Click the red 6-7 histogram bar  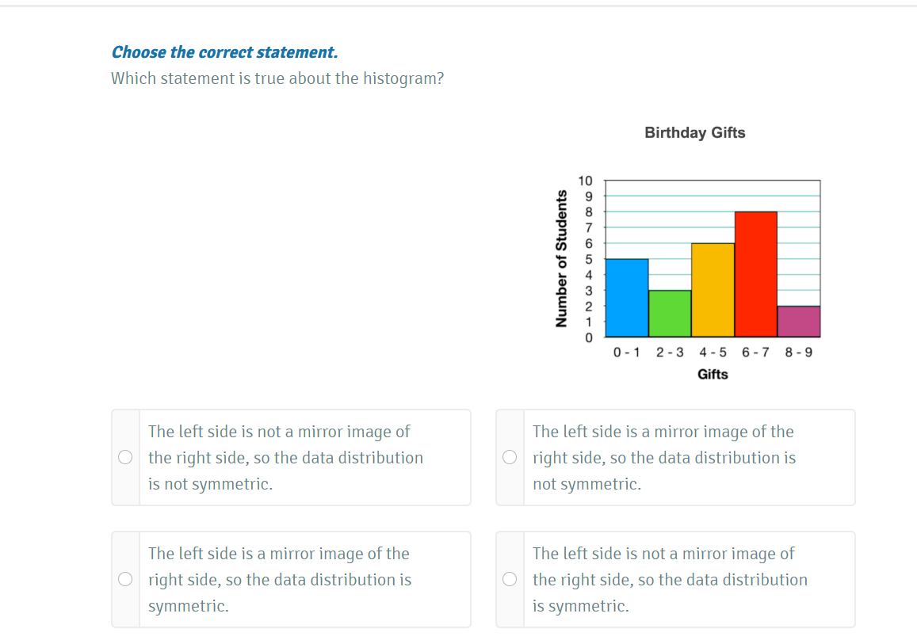(755, 274)
